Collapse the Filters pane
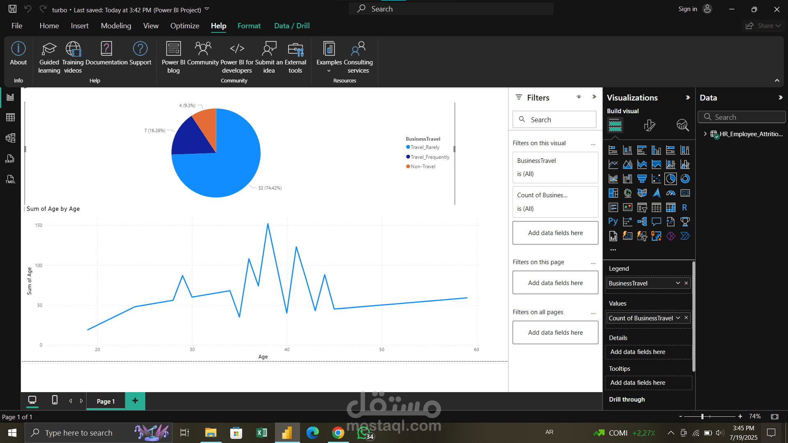The image size is (788, 443). [x=594, y=97]
